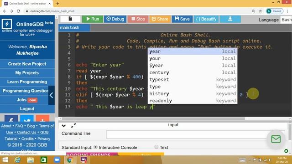
Task: Expand input panel with diagonal arrows icon
Action: coord(73,126)
